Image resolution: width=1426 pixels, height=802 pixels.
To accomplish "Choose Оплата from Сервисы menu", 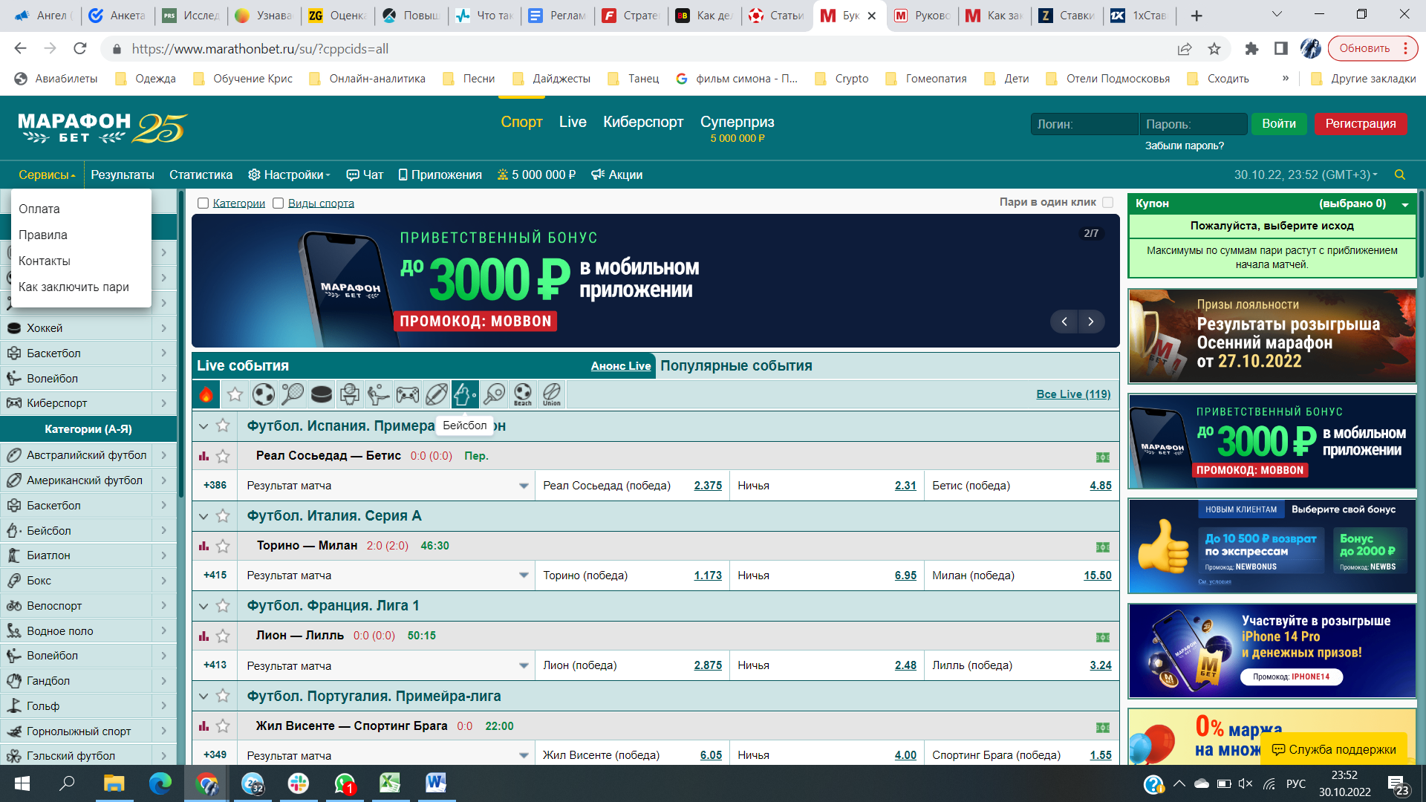I will pos(39,209).
